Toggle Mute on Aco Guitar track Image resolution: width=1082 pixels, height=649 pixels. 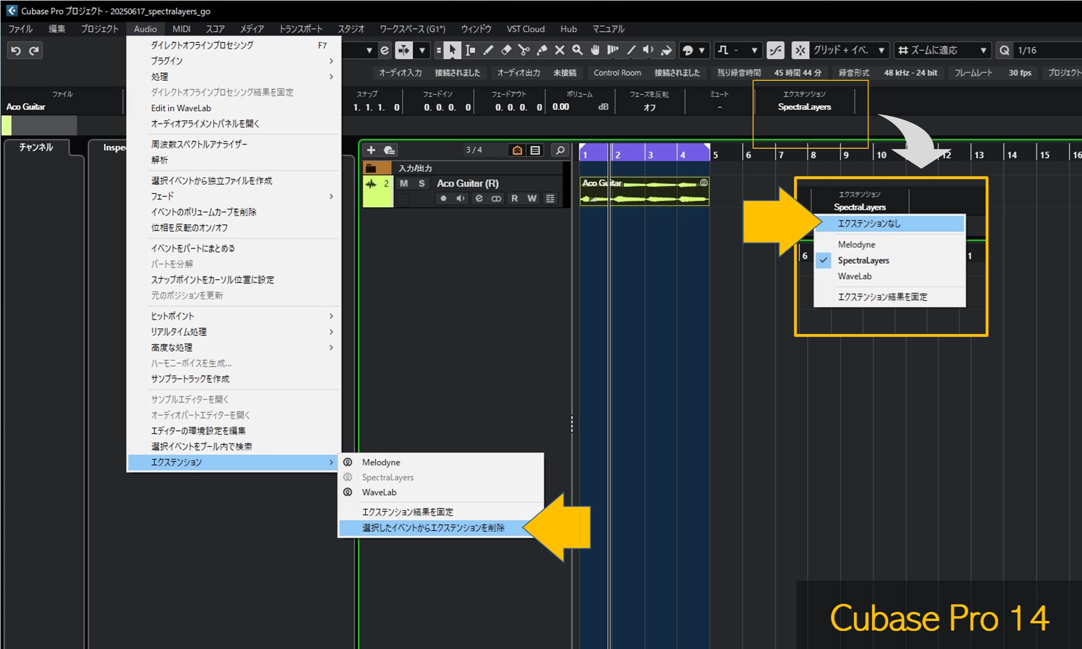click(x=404, y=183)
